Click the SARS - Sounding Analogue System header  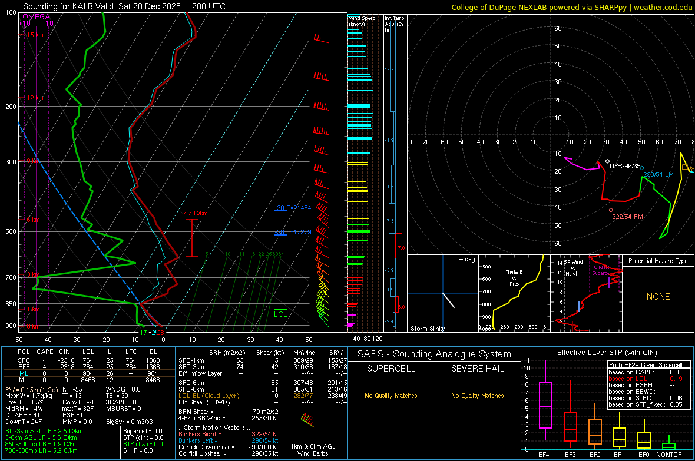click(434, 354)
